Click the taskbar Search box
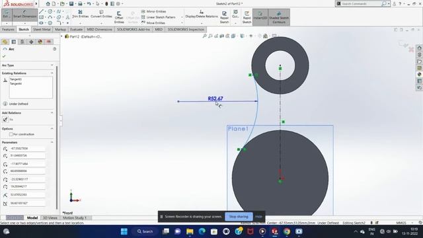 point(145,231)
